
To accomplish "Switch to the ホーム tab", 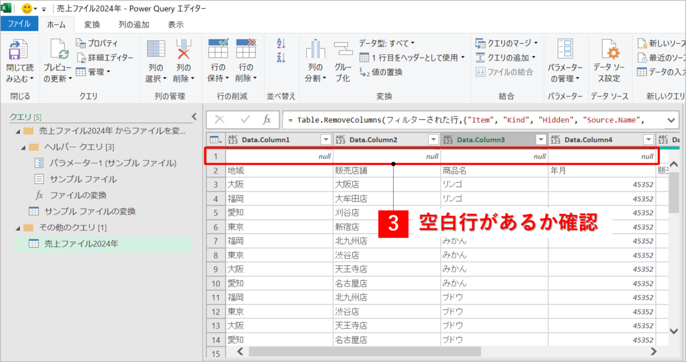I will point(56,24).
